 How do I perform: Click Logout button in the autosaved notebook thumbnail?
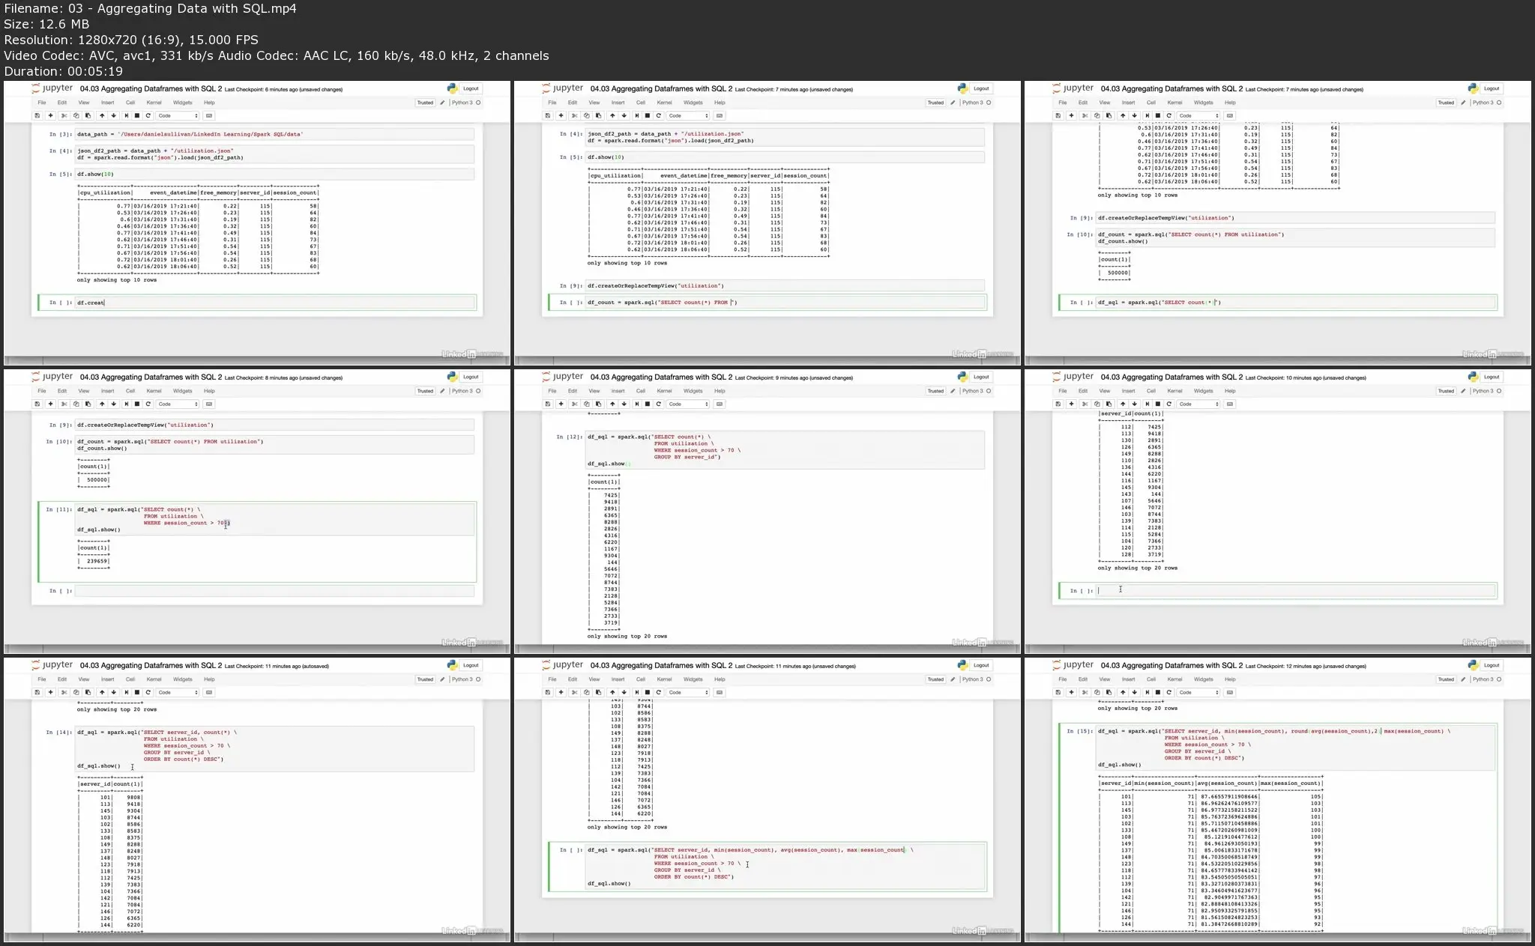(x=471, y=665)
